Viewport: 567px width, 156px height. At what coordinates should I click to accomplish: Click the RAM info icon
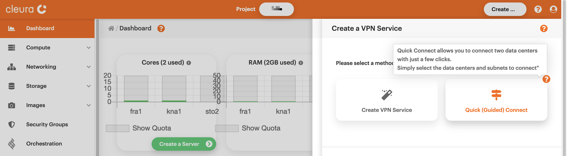pyautogui.click(x=301, y=63)
